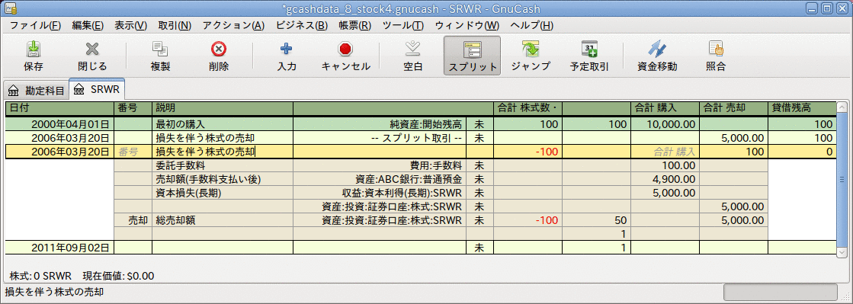
Task: Open the ヘルプ(H) menu
Action: [531, 26]
